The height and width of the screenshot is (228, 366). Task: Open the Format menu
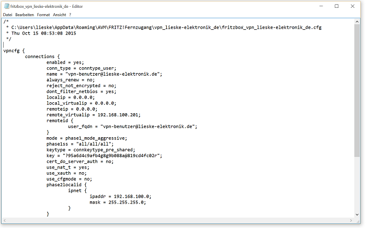44,15
